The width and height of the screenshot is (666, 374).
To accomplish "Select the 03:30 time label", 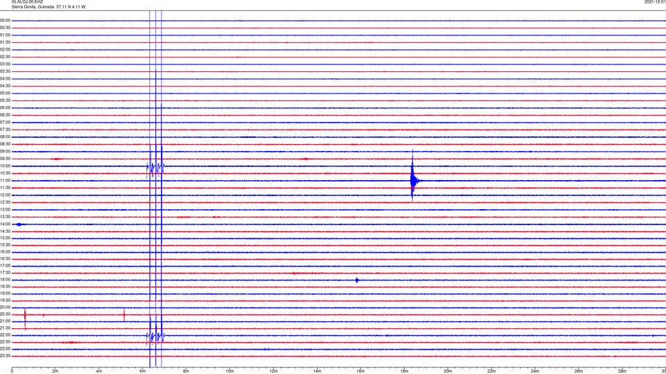I will point(5,71).
